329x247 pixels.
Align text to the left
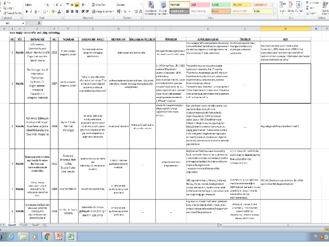pyautogui.click(x=68, y=11)
